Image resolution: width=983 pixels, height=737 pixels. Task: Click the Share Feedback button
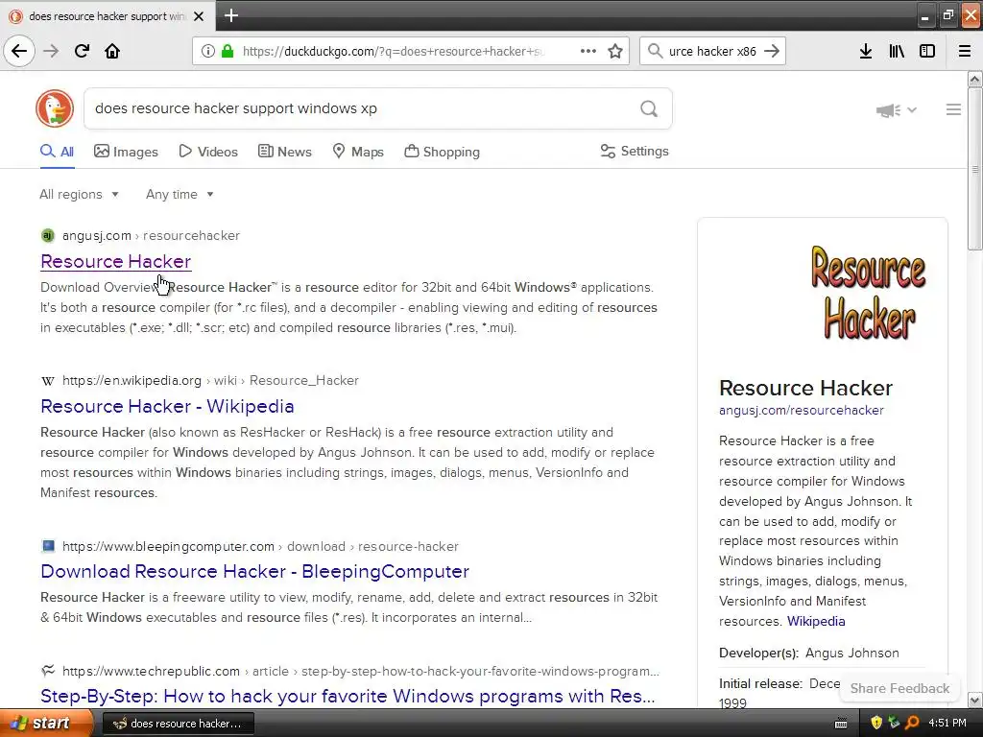tap(899, 688)
